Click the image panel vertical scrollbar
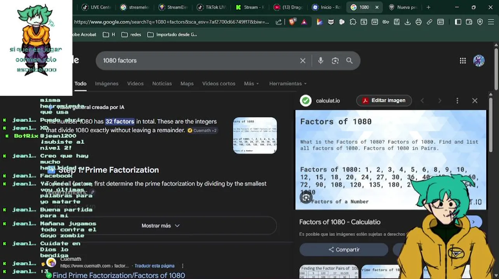Viewport: 499px width, 279px height. (490, 124)
